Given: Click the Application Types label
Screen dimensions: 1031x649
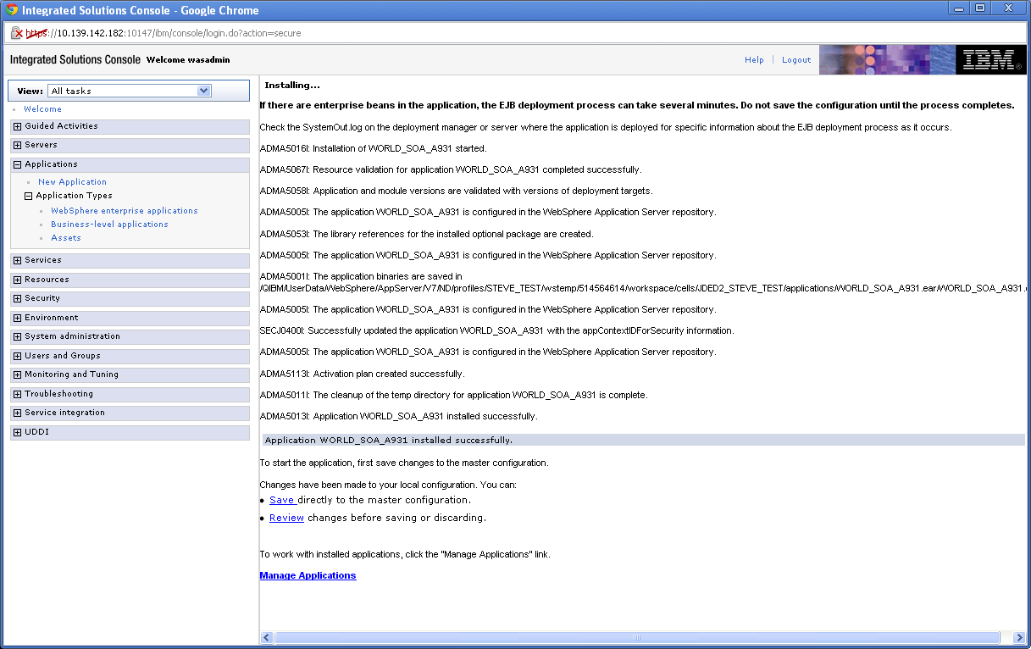Looking at the screenshot, I should pyautogui.click(x=74, y=196).
